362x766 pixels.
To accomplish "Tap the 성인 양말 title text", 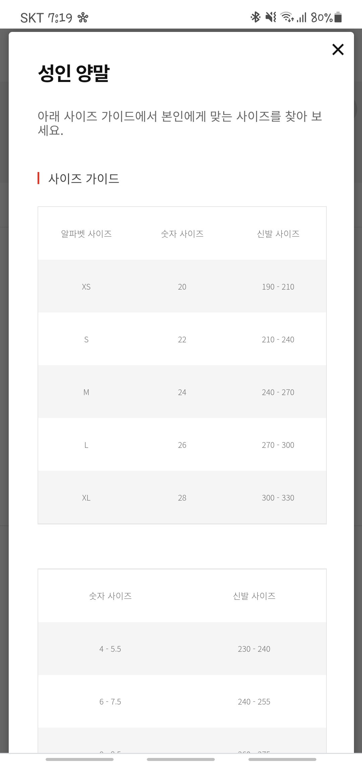I will click(x=74, y=73).
